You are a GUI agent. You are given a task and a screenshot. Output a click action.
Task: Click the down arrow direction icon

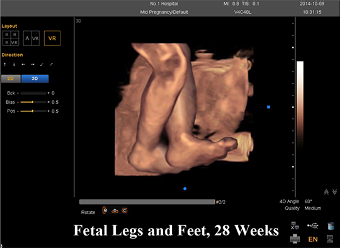pyautogui.click(x=14, y=64)
